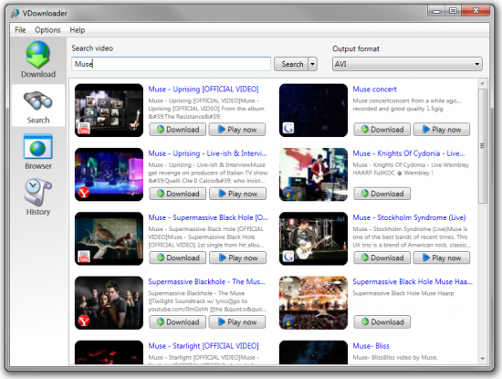Click the Yahoo badge on Twilight thumbnail
This screenshot has height=379, width=502.
[84, 321]
